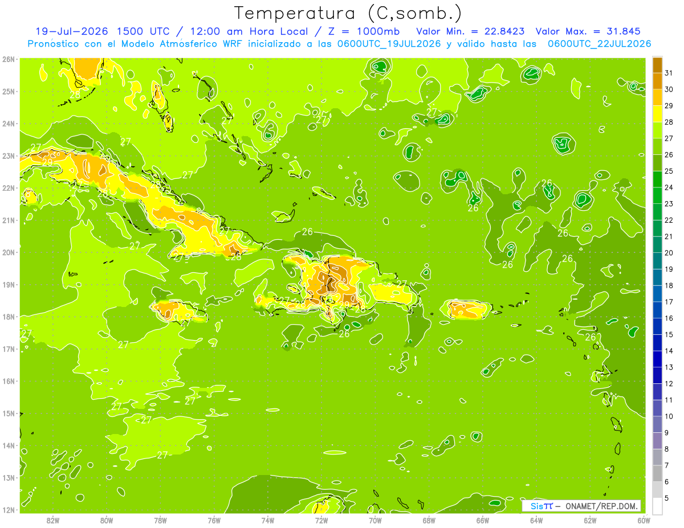This screenshot has width=684, height=528.
Task: Click the "Temperatura (C,somb.)" chart title
Action: coord(348,13)
